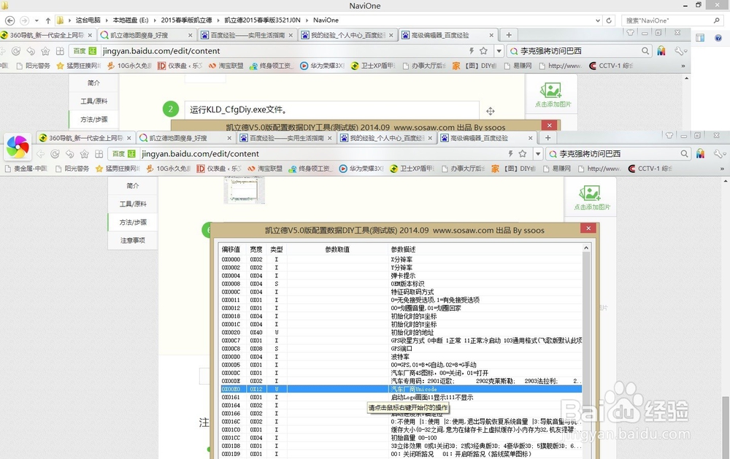Show more bookmarks in upper browser
The height and width of the screenshot is (459, 730).
click(683, 66)
